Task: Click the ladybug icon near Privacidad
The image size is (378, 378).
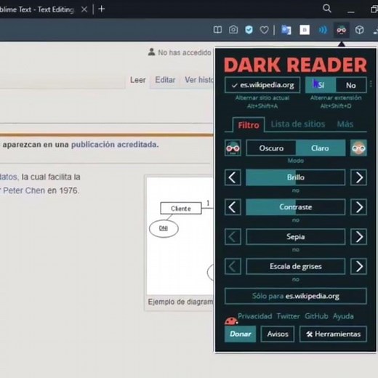Action: pyautogui.click(x=231, y=321)
